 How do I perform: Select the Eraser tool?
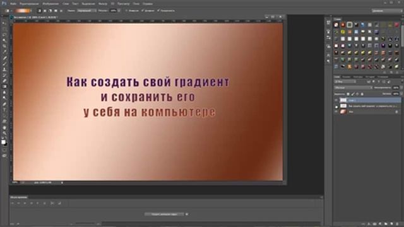pos(4,81)
